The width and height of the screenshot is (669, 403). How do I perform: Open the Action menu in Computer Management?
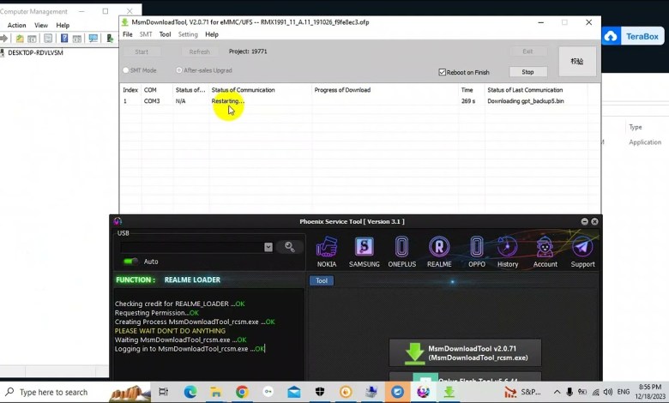16,26
